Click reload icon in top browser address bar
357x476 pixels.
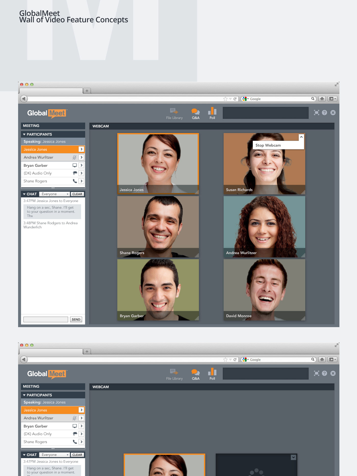point(235,99)
